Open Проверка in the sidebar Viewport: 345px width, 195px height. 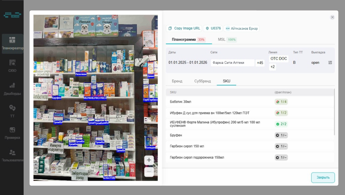12,133
